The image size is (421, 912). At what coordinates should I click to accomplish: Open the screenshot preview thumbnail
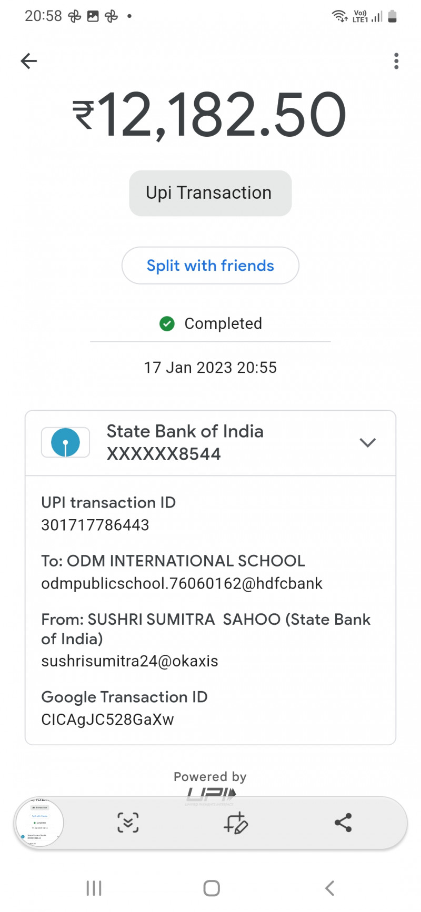(x=40, y=823)
